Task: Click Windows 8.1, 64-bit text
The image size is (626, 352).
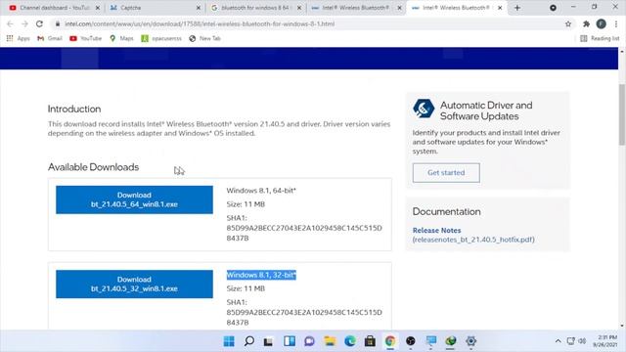Action: [x=261, y=191]
